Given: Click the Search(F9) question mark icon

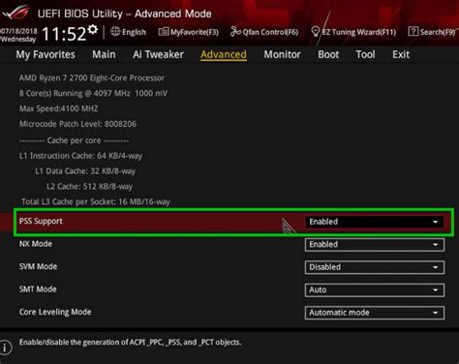Looking at the screenshot, I should [413, 32].
